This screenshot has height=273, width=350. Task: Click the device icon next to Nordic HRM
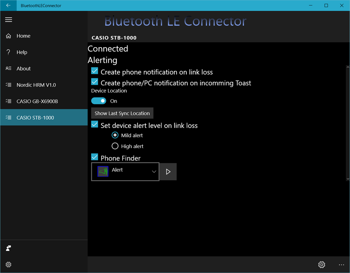click(8, 85)
